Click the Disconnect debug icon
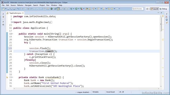Viewport: 170px width, 95px height. point(31,9)
